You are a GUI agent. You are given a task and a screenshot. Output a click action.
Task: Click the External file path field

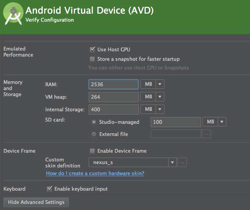[176, 134]
